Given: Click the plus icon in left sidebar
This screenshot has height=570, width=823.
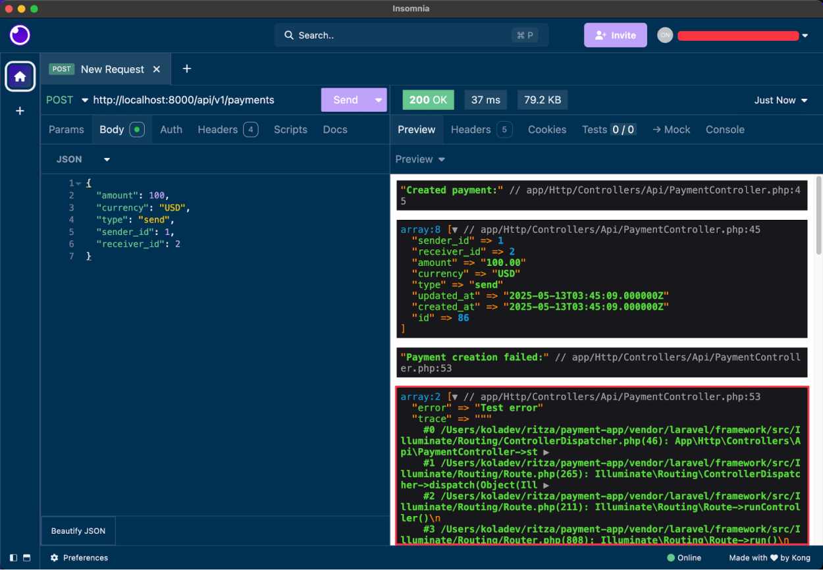Looking at the screenshot, I should 20,111.
